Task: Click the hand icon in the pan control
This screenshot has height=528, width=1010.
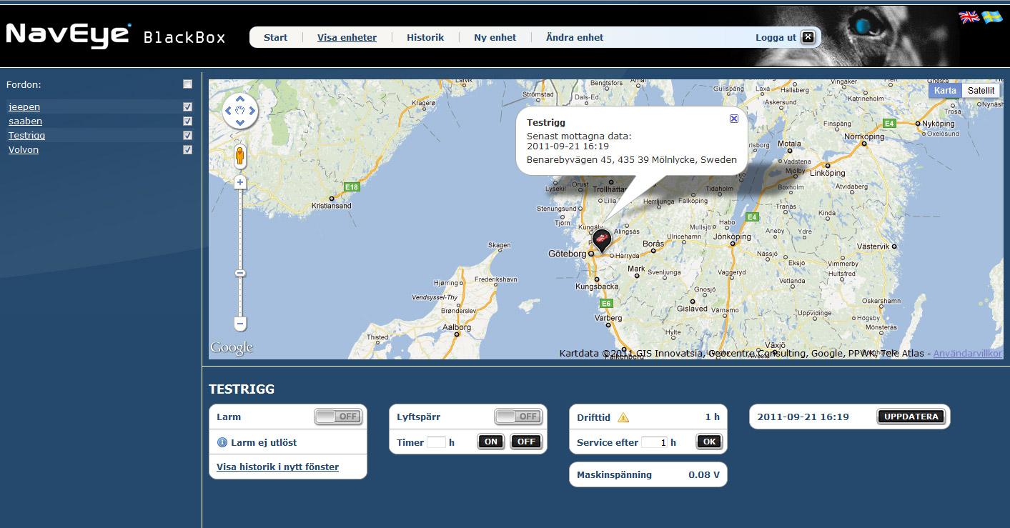Action: coord(240,111)
